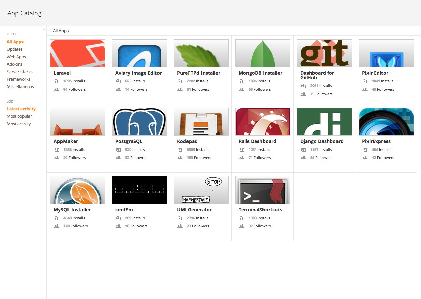Open the Dashboard for GitHub title
This screenshot has width=421, height=299.
coord(317,75)
